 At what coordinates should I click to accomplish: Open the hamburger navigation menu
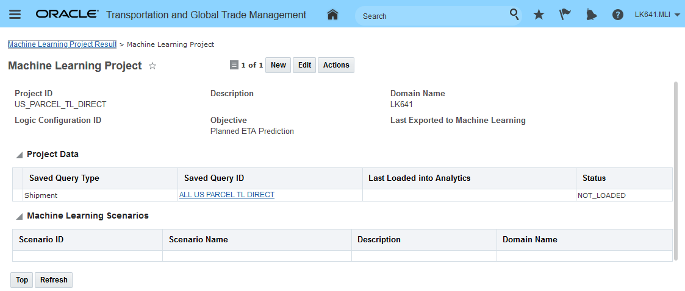pos(15,15)
